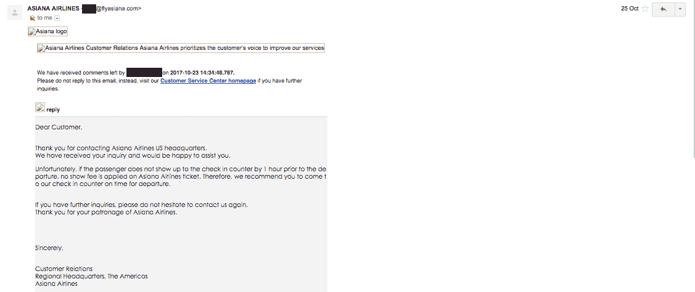Click the sender's profile avatar
This screenshot has height=292, width=695.
coord(14,13)
